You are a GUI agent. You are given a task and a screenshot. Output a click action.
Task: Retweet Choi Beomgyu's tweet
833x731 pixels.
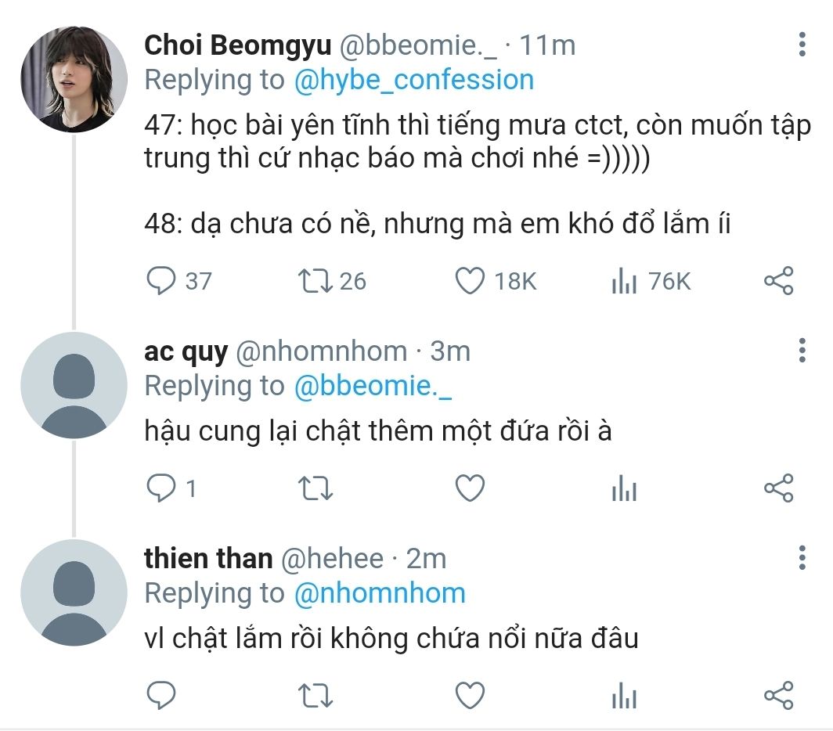coord(316,281)
